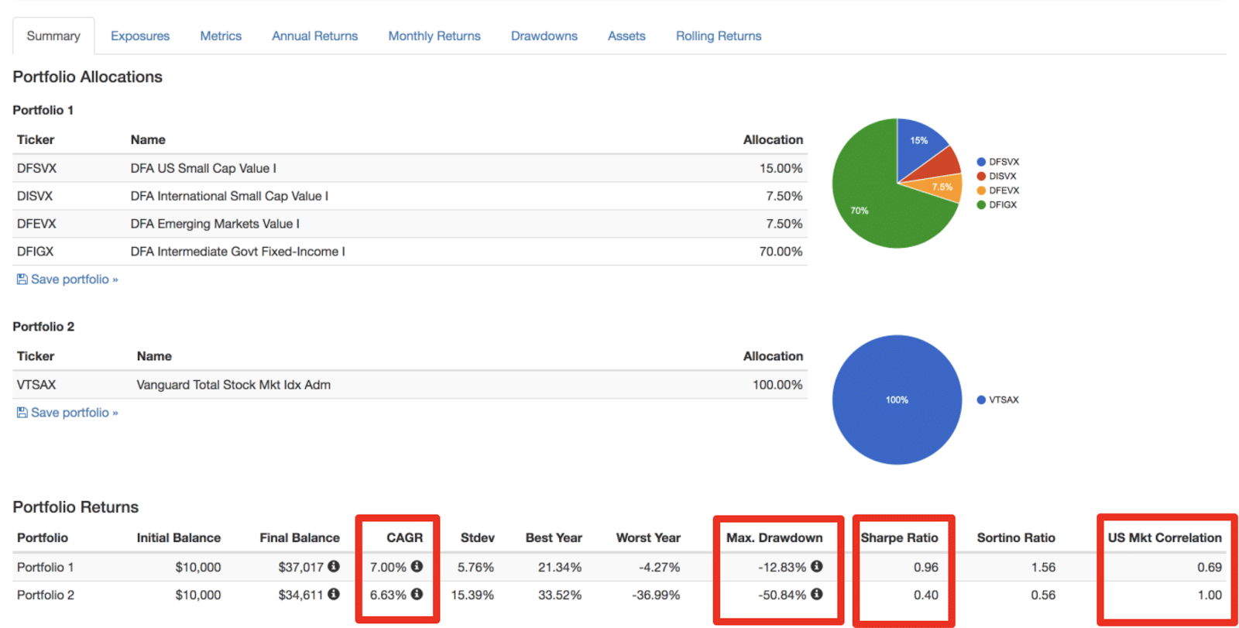Click 'DFA US Small Cap Value I' name

(203, 168)
